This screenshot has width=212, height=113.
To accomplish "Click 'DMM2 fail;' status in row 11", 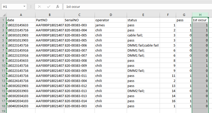I will (143, 71).
